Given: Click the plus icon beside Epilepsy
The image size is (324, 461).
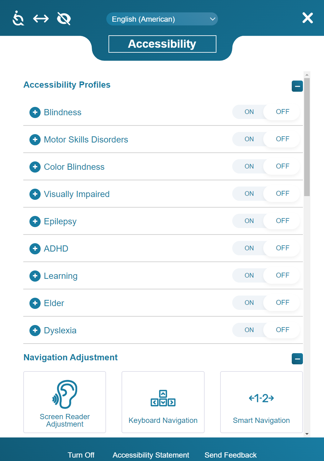Looking at the screenshot, I should pos(35,221).
